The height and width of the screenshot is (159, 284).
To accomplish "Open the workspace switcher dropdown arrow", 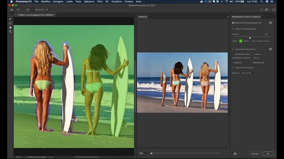I will (x=270, y=10).
